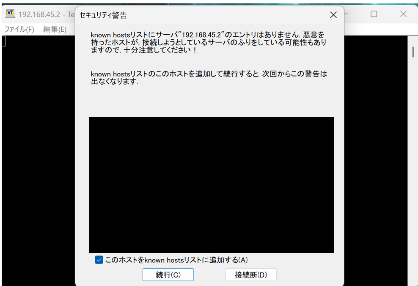Image resolution: width=418 pixels, height=286 pixels.
Task: Uncheck the add host to known hosts checkbox
Action: point(99,260)
